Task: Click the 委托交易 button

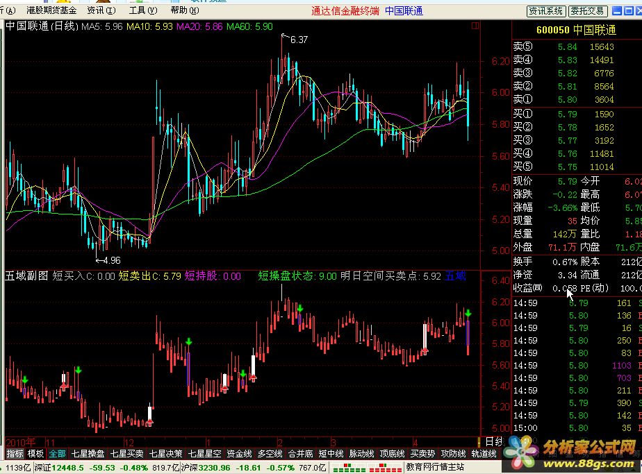Action: pyautogui.click(x=588, y=11)
